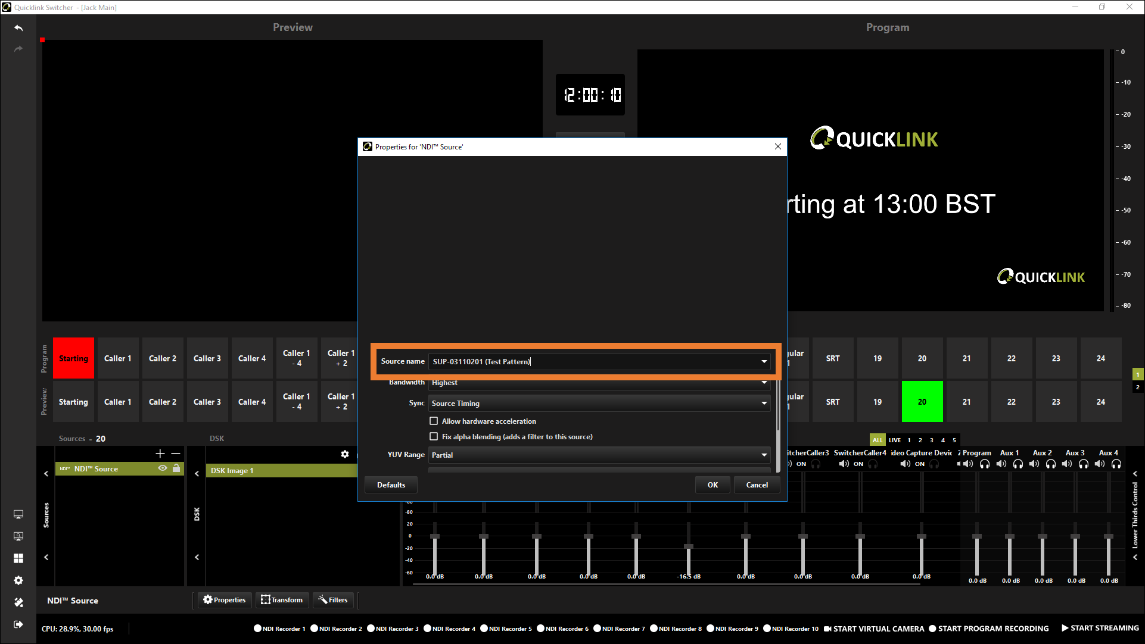Select audio mixer tab 5

tap(954, 440)
